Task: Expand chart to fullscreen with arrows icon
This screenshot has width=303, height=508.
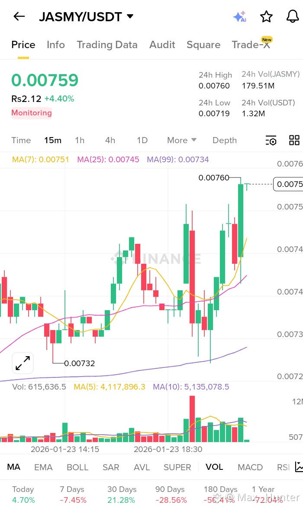Action: point(23,363)
